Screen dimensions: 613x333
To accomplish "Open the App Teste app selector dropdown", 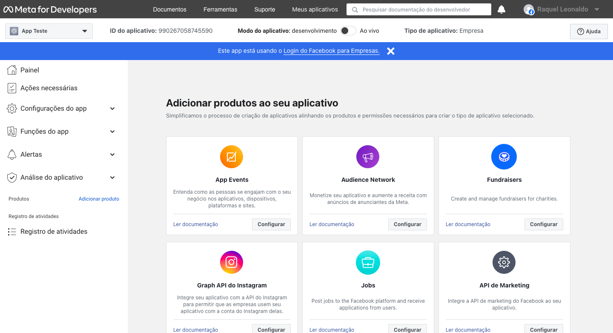I will (49, 31).
